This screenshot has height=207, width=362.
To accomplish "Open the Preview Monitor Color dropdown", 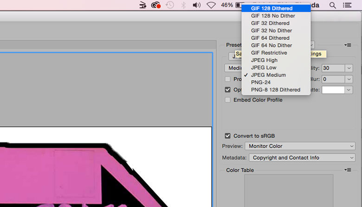I will pos(299,146).
